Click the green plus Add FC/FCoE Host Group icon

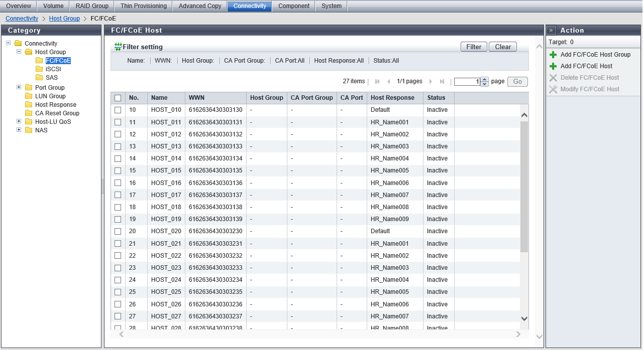[x=553, y=55]
